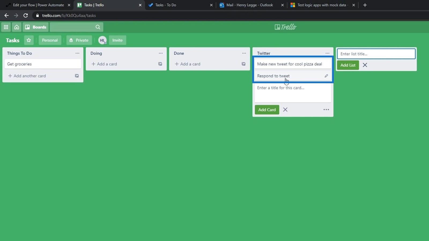429x241 pixels.
Task: Open the HL member avatar
Action: click(x=102, y=40)
